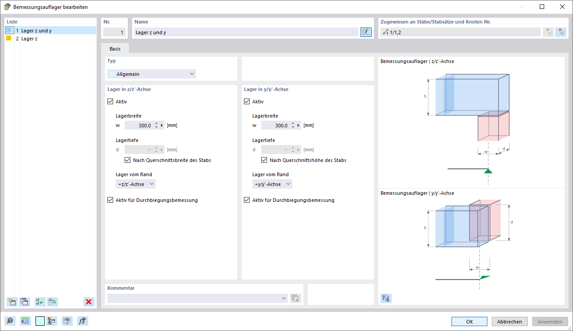Screen dimensions: 573x331
Task: Edit the name with the pencil icon
Action: coord(366,32)
